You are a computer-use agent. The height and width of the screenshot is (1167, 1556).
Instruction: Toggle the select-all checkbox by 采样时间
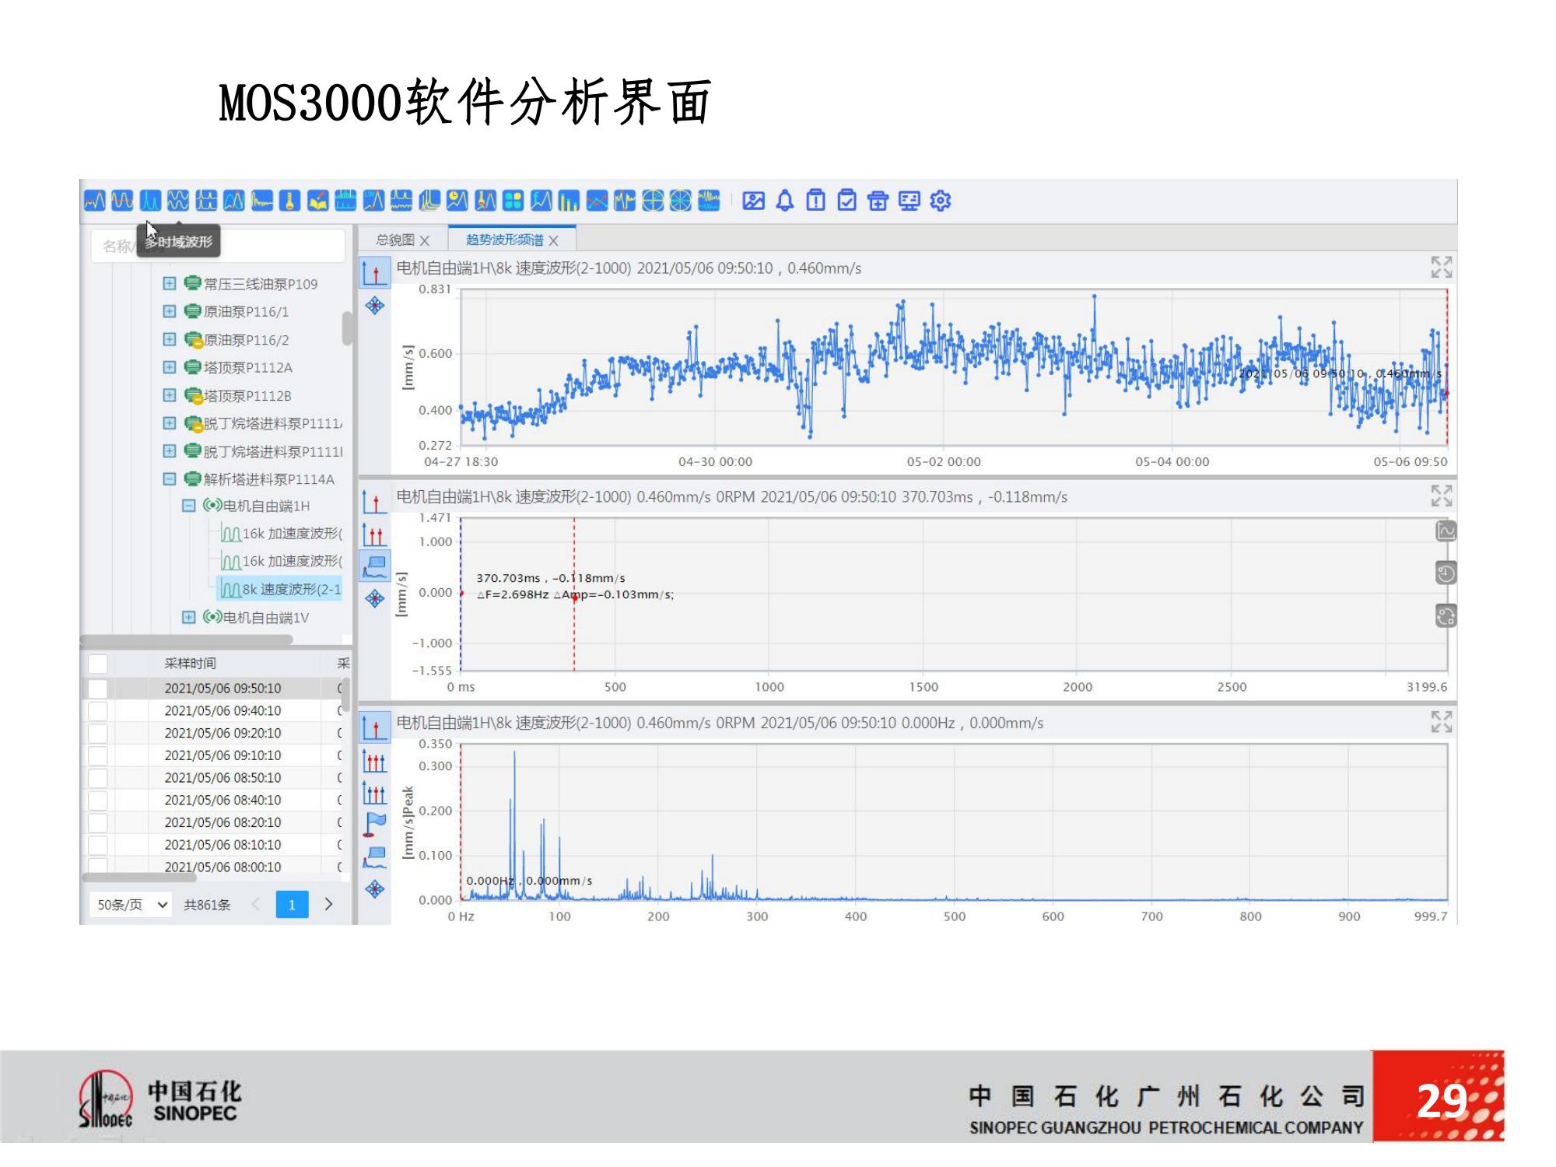click(x=98, y=664)
